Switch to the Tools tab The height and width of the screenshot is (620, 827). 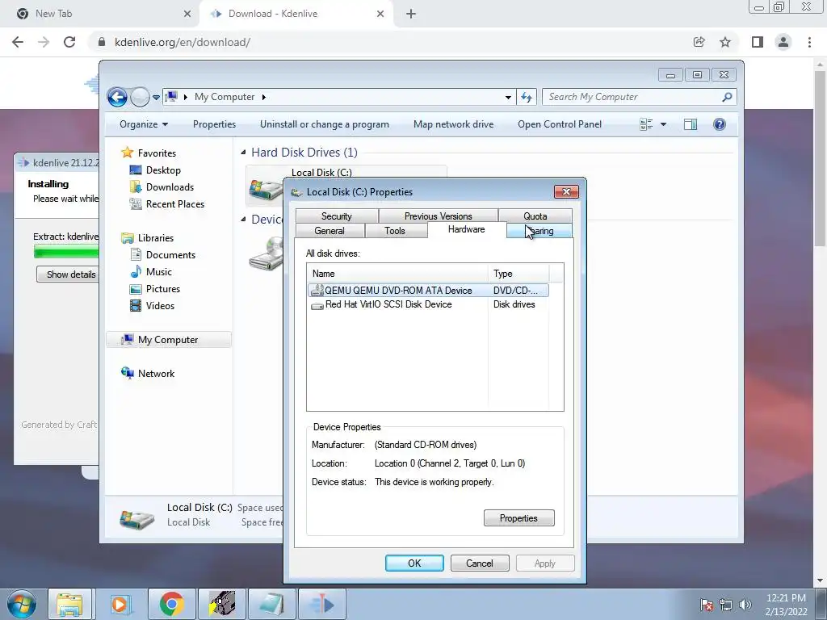(395, 231)
